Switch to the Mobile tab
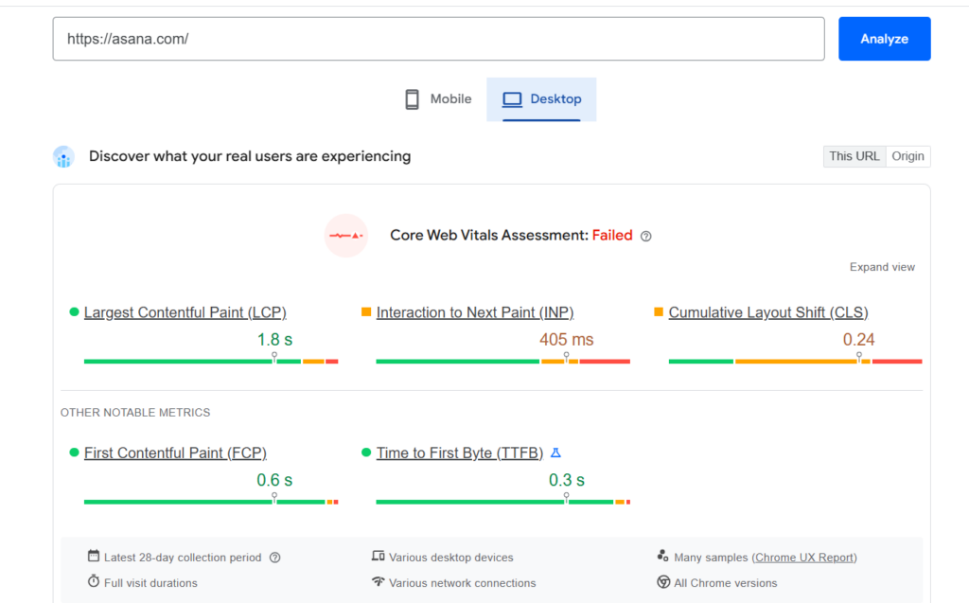969x603 pixels. click(x=438, y=99)
